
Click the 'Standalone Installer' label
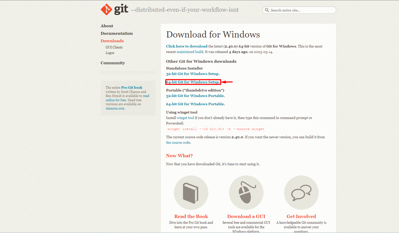184,68
